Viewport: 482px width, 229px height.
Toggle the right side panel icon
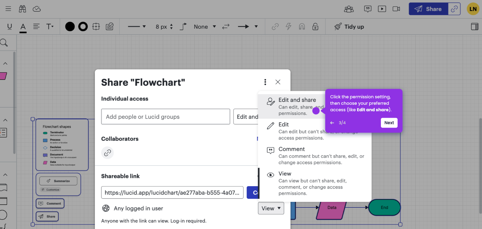475,27
